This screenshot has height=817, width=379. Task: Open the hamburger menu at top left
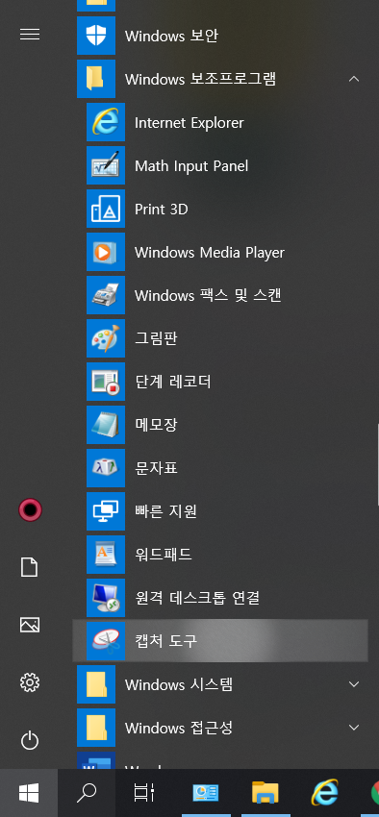pyautogui.click(x=30, y=35)
